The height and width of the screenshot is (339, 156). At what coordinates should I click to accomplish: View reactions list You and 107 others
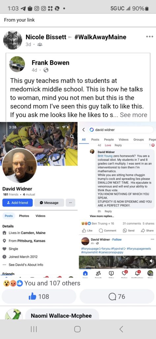(x=52, y=283)
